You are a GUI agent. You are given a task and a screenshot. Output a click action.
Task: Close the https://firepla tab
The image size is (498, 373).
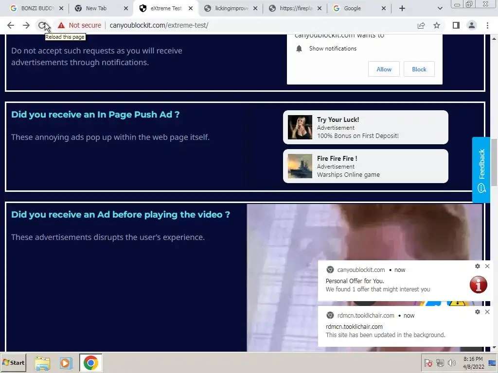point(320,9)
